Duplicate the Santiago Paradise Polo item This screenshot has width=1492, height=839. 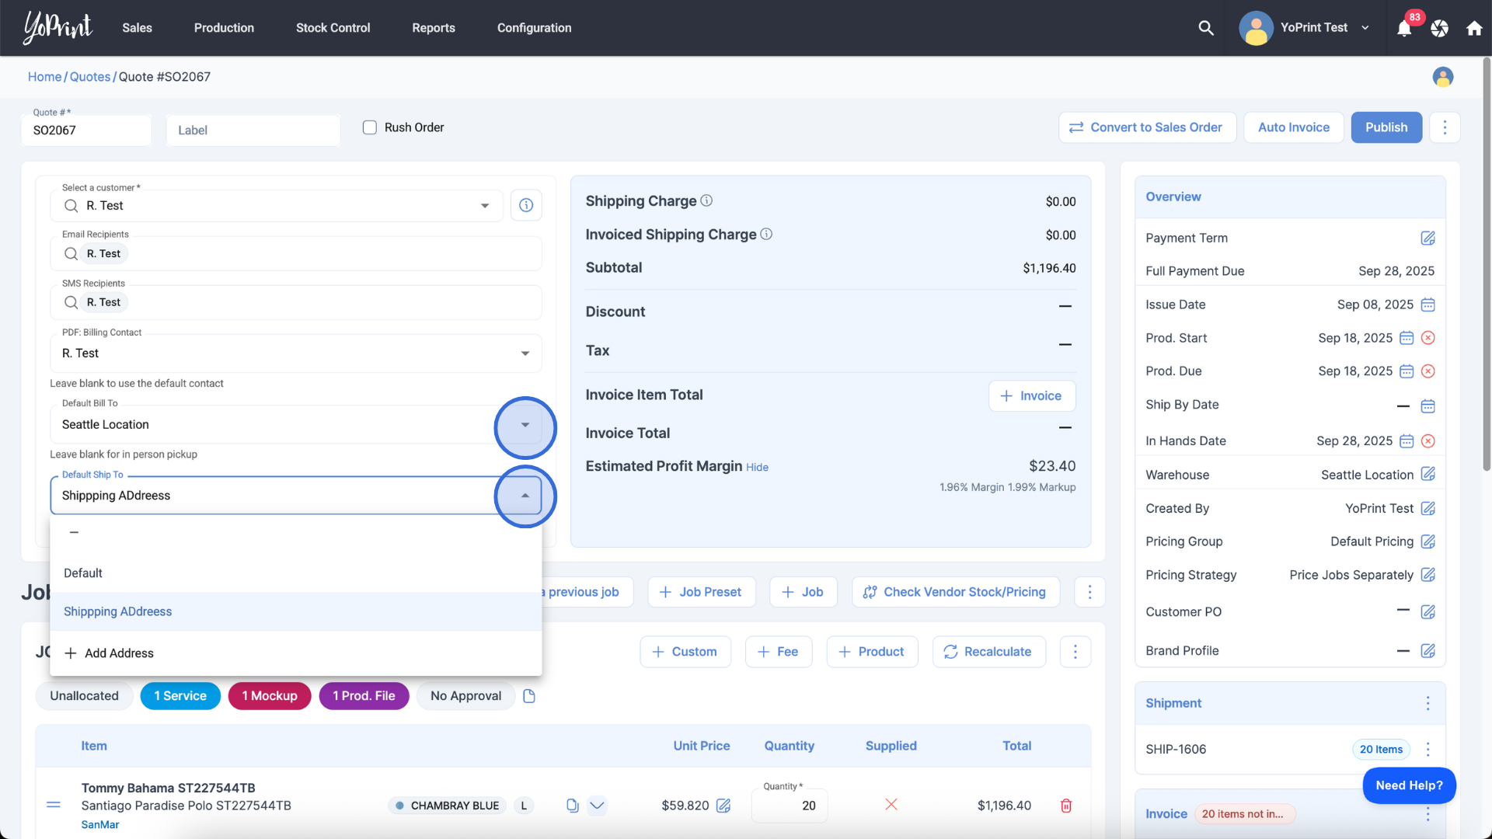click(573, 806)
